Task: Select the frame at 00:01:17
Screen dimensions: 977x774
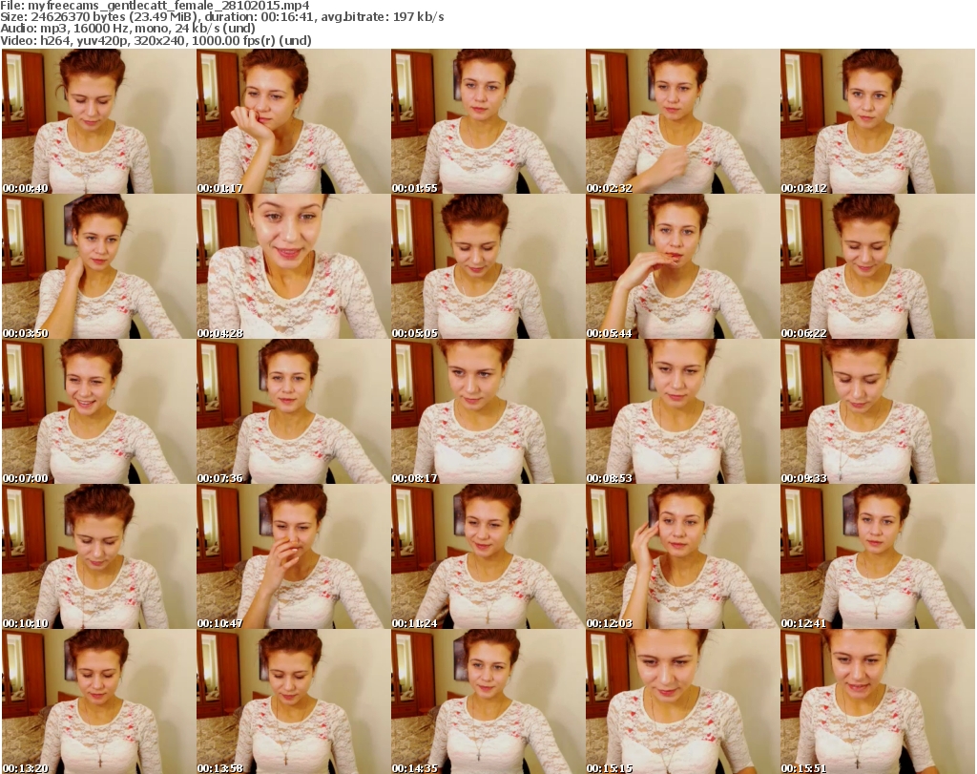Action: point(294,121)
